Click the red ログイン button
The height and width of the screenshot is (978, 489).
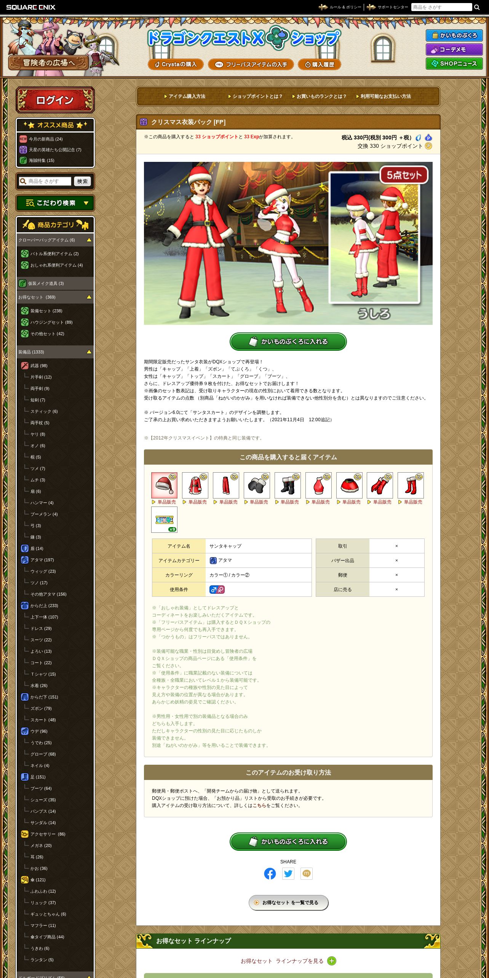pyautogui.click(x=55, y=100)
